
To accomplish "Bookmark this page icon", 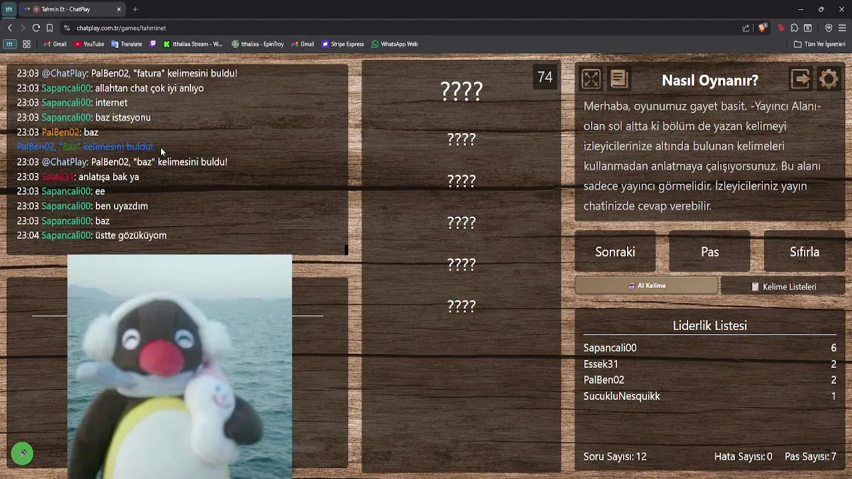I will pyautogui.click(x=49, y=28).
